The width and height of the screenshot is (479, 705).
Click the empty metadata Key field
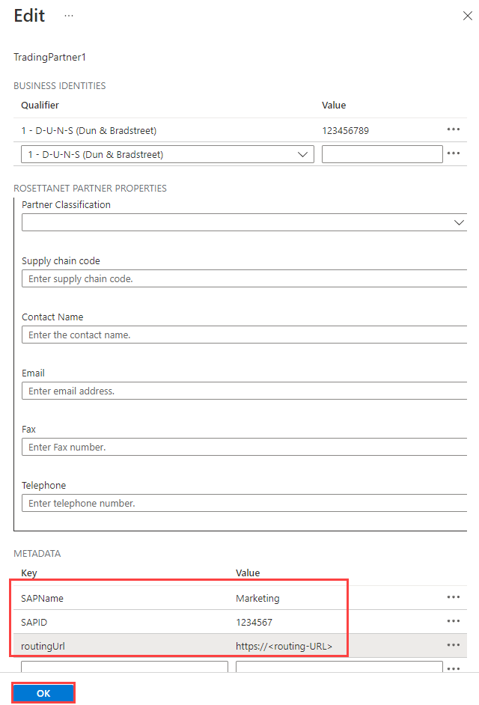(124, 667)
